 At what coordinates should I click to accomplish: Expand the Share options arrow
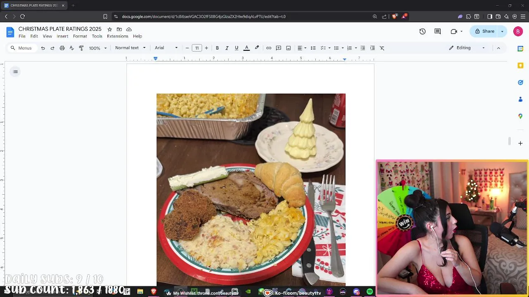click(x=503, y=31)
